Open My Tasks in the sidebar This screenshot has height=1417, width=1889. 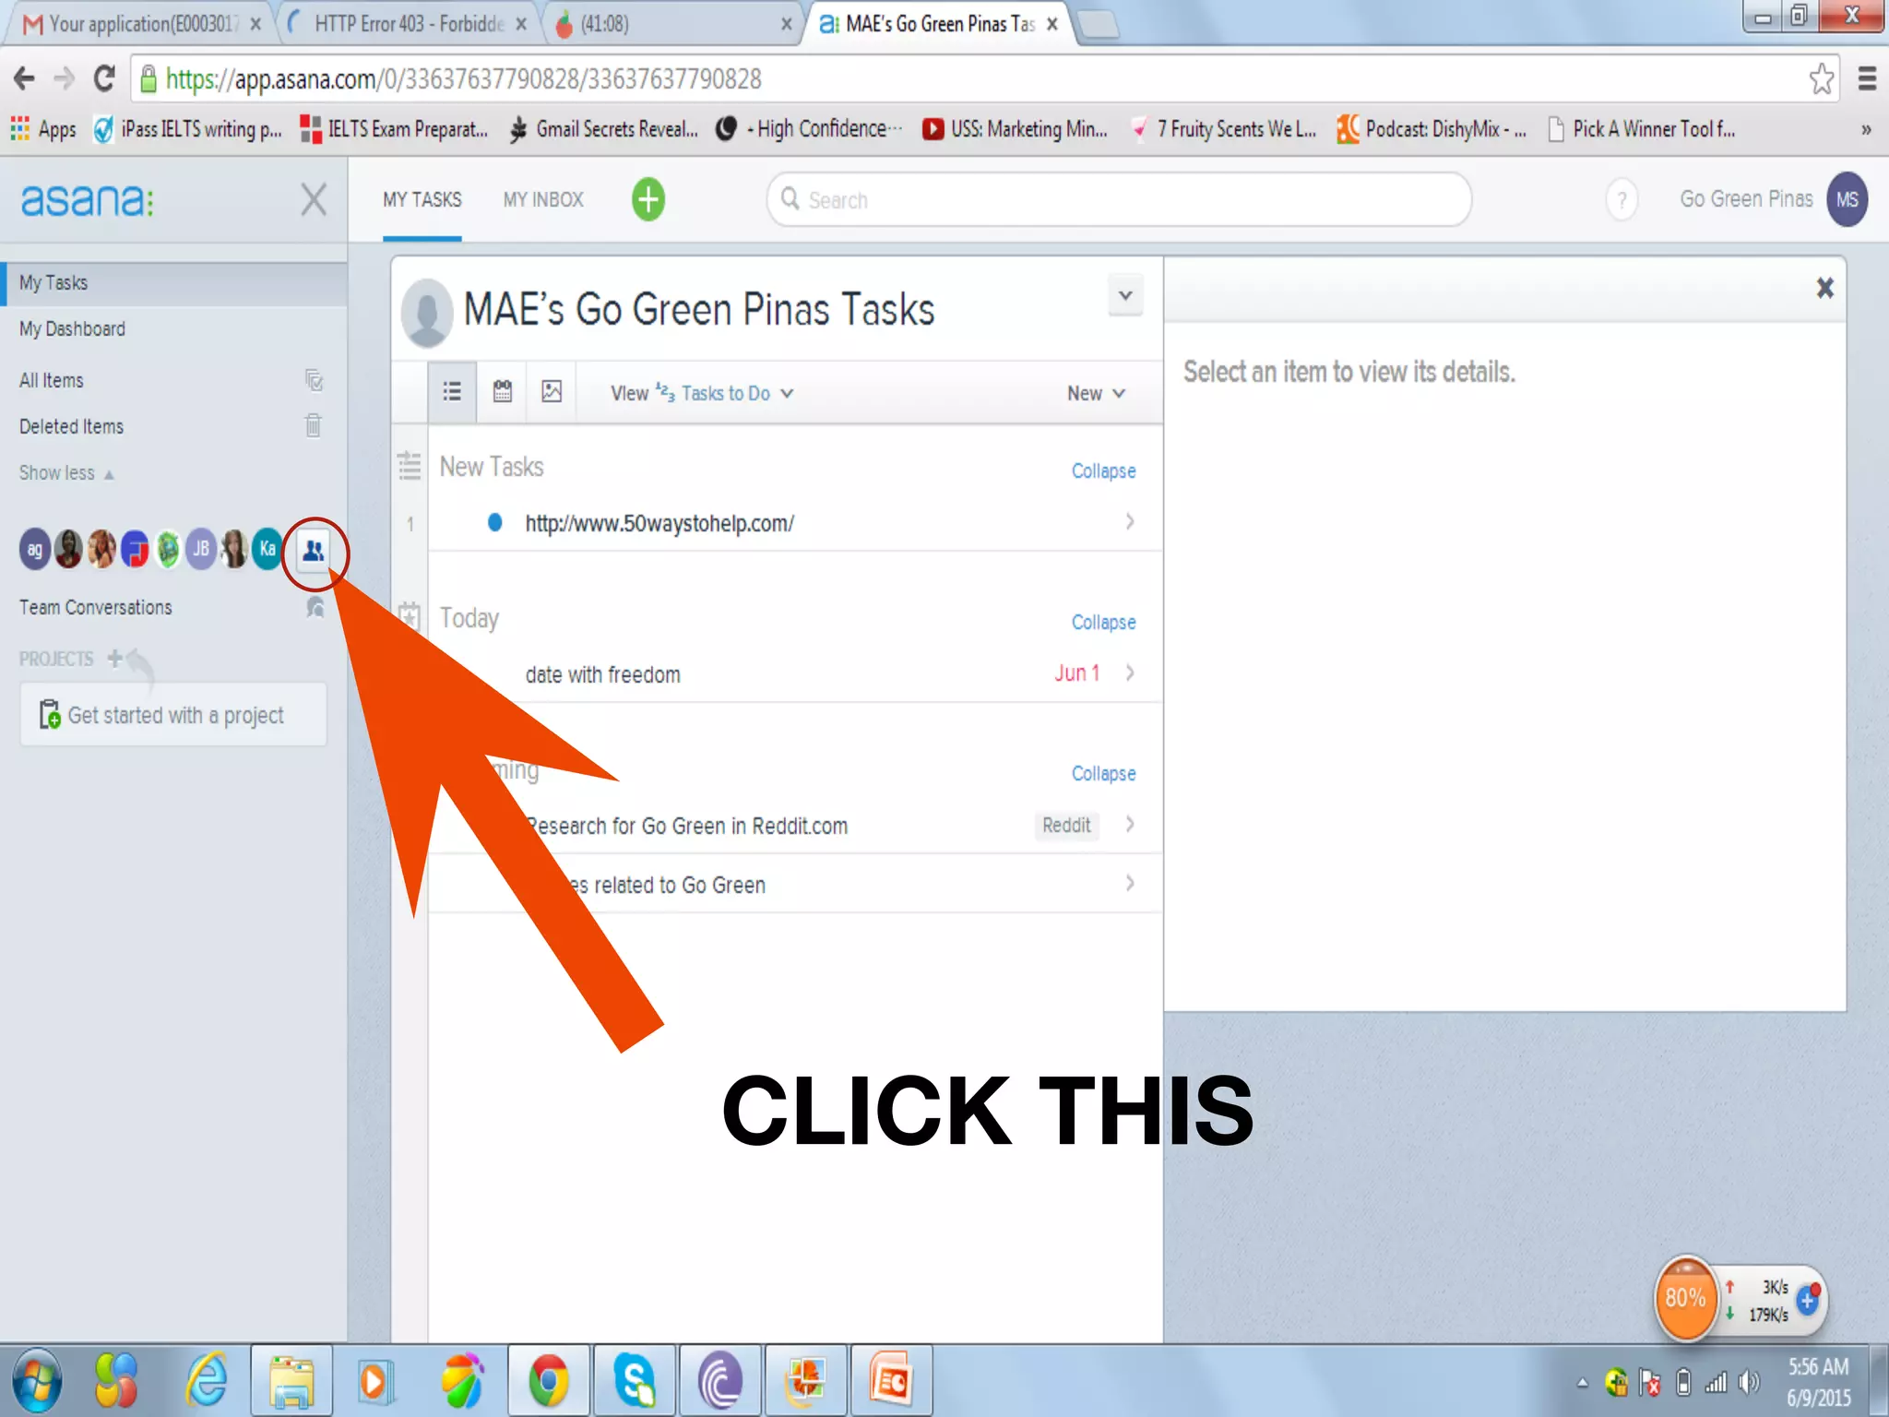click(x=173, y=283)
